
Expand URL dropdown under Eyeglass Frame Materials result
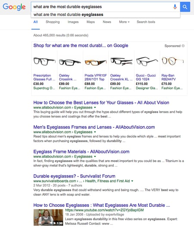click(95, 156)
